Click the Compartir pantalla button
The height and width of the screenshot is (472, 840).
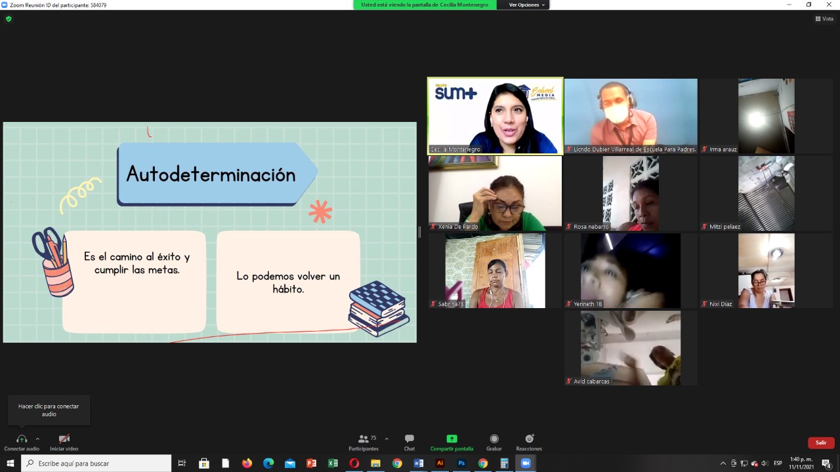[x=451, y=442]
